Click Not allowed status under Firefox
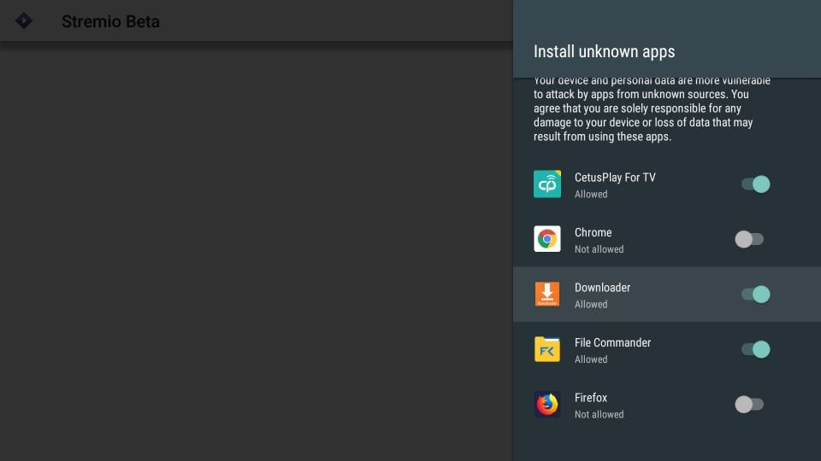This screenshot has height=461, width=821. (x=599, y=415)
